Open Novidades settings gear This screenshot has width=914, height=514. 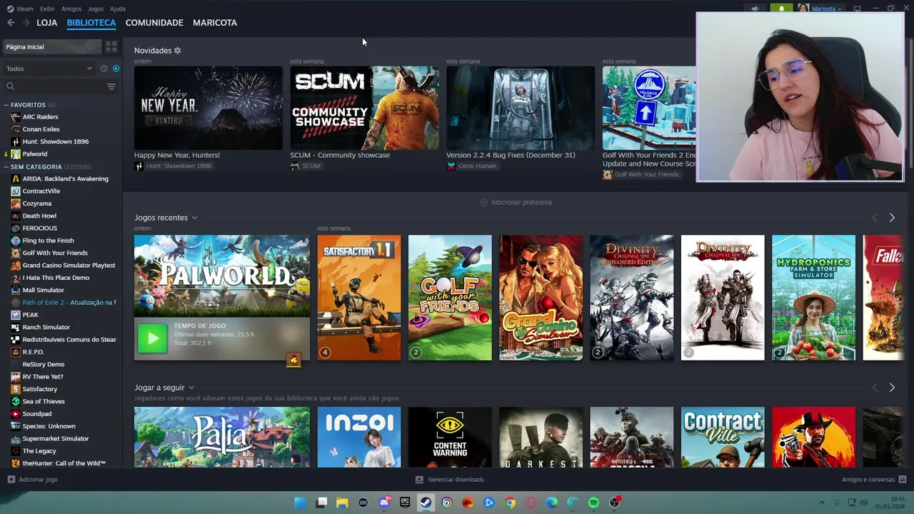(178, 51)
